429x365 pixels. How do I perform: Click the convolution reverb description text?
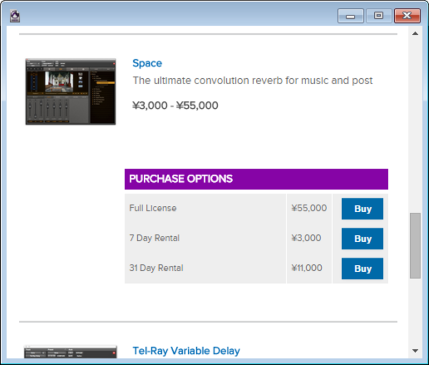pos(253,80)
